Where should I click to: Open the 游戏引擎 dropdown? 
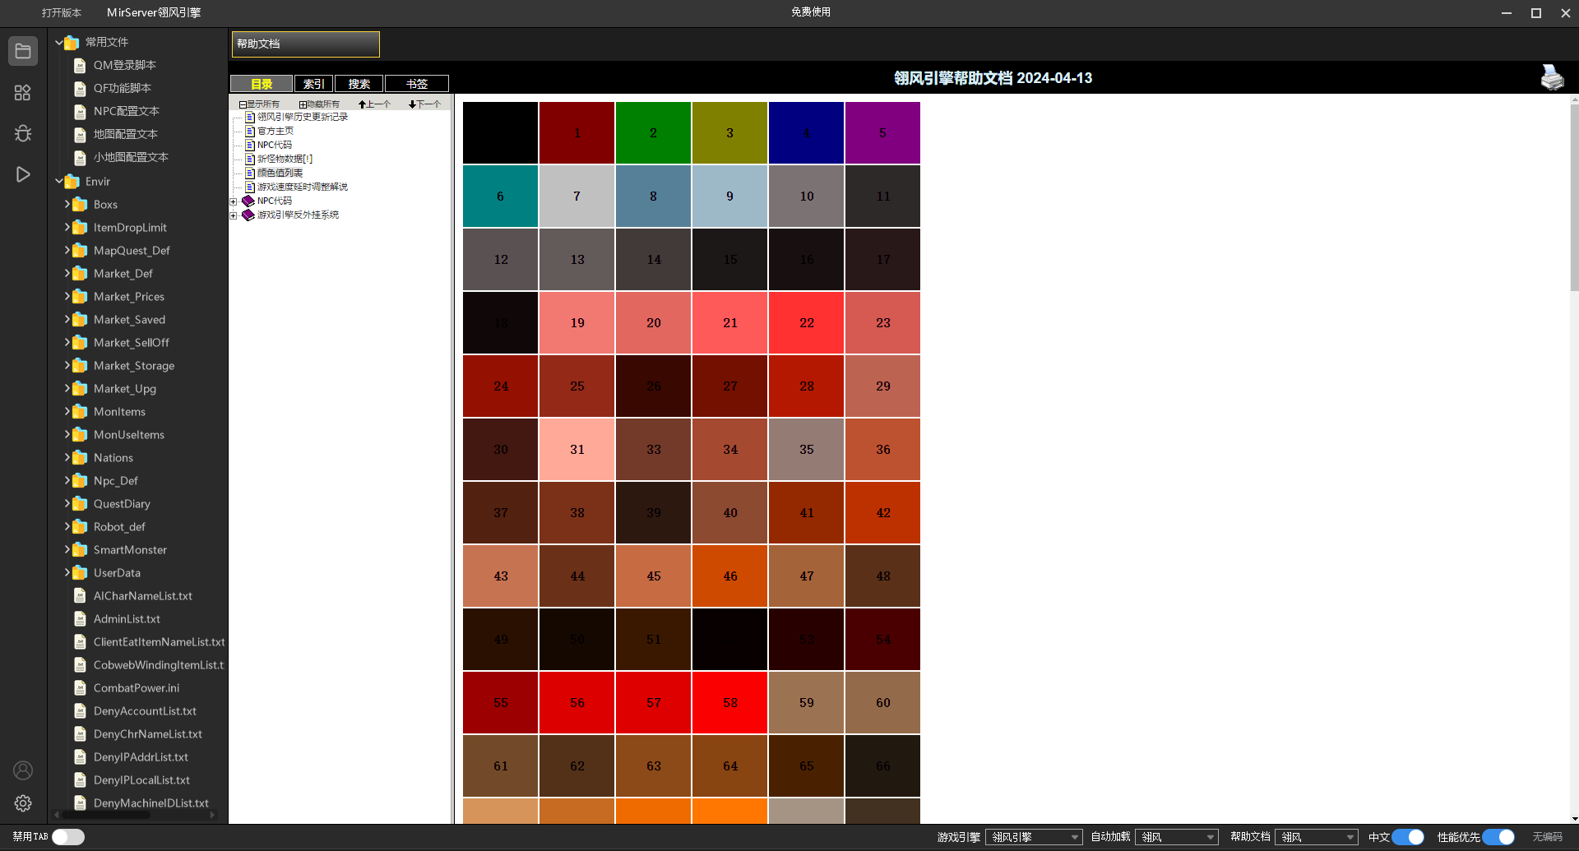tap(1034, 837)
